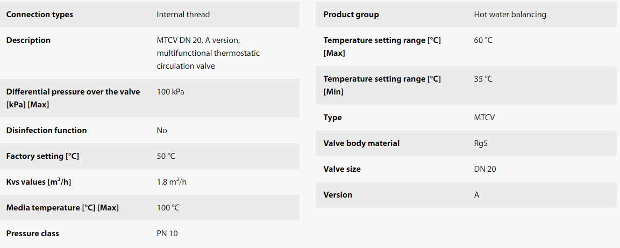
Task: Select the Internal thread value
Action: pos(183,14)
